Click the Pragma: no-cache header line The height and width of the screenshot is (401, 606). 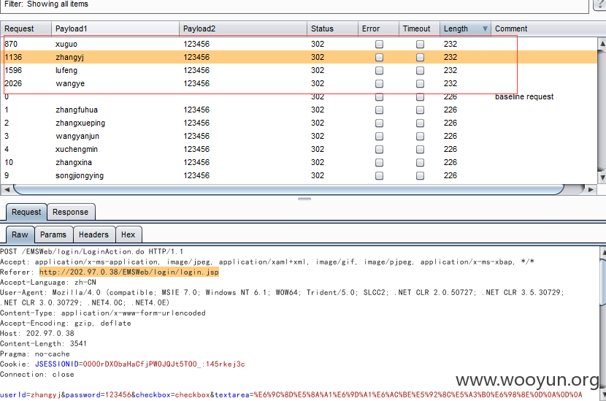pyautogui.click(x=35, y=354)
